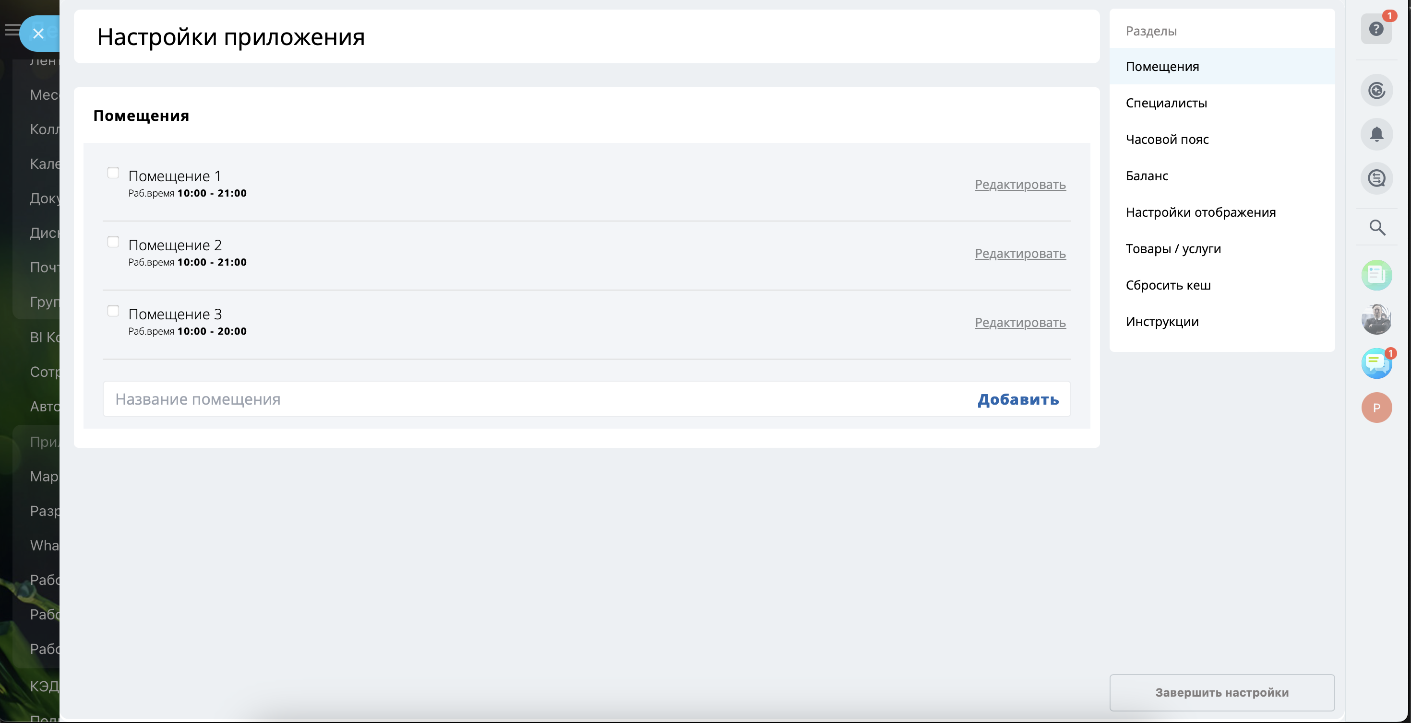The height and width of the screenshot is (723, 1411).
Task: Select the Помещение 2 checkbox
Action: coord(113,242)
